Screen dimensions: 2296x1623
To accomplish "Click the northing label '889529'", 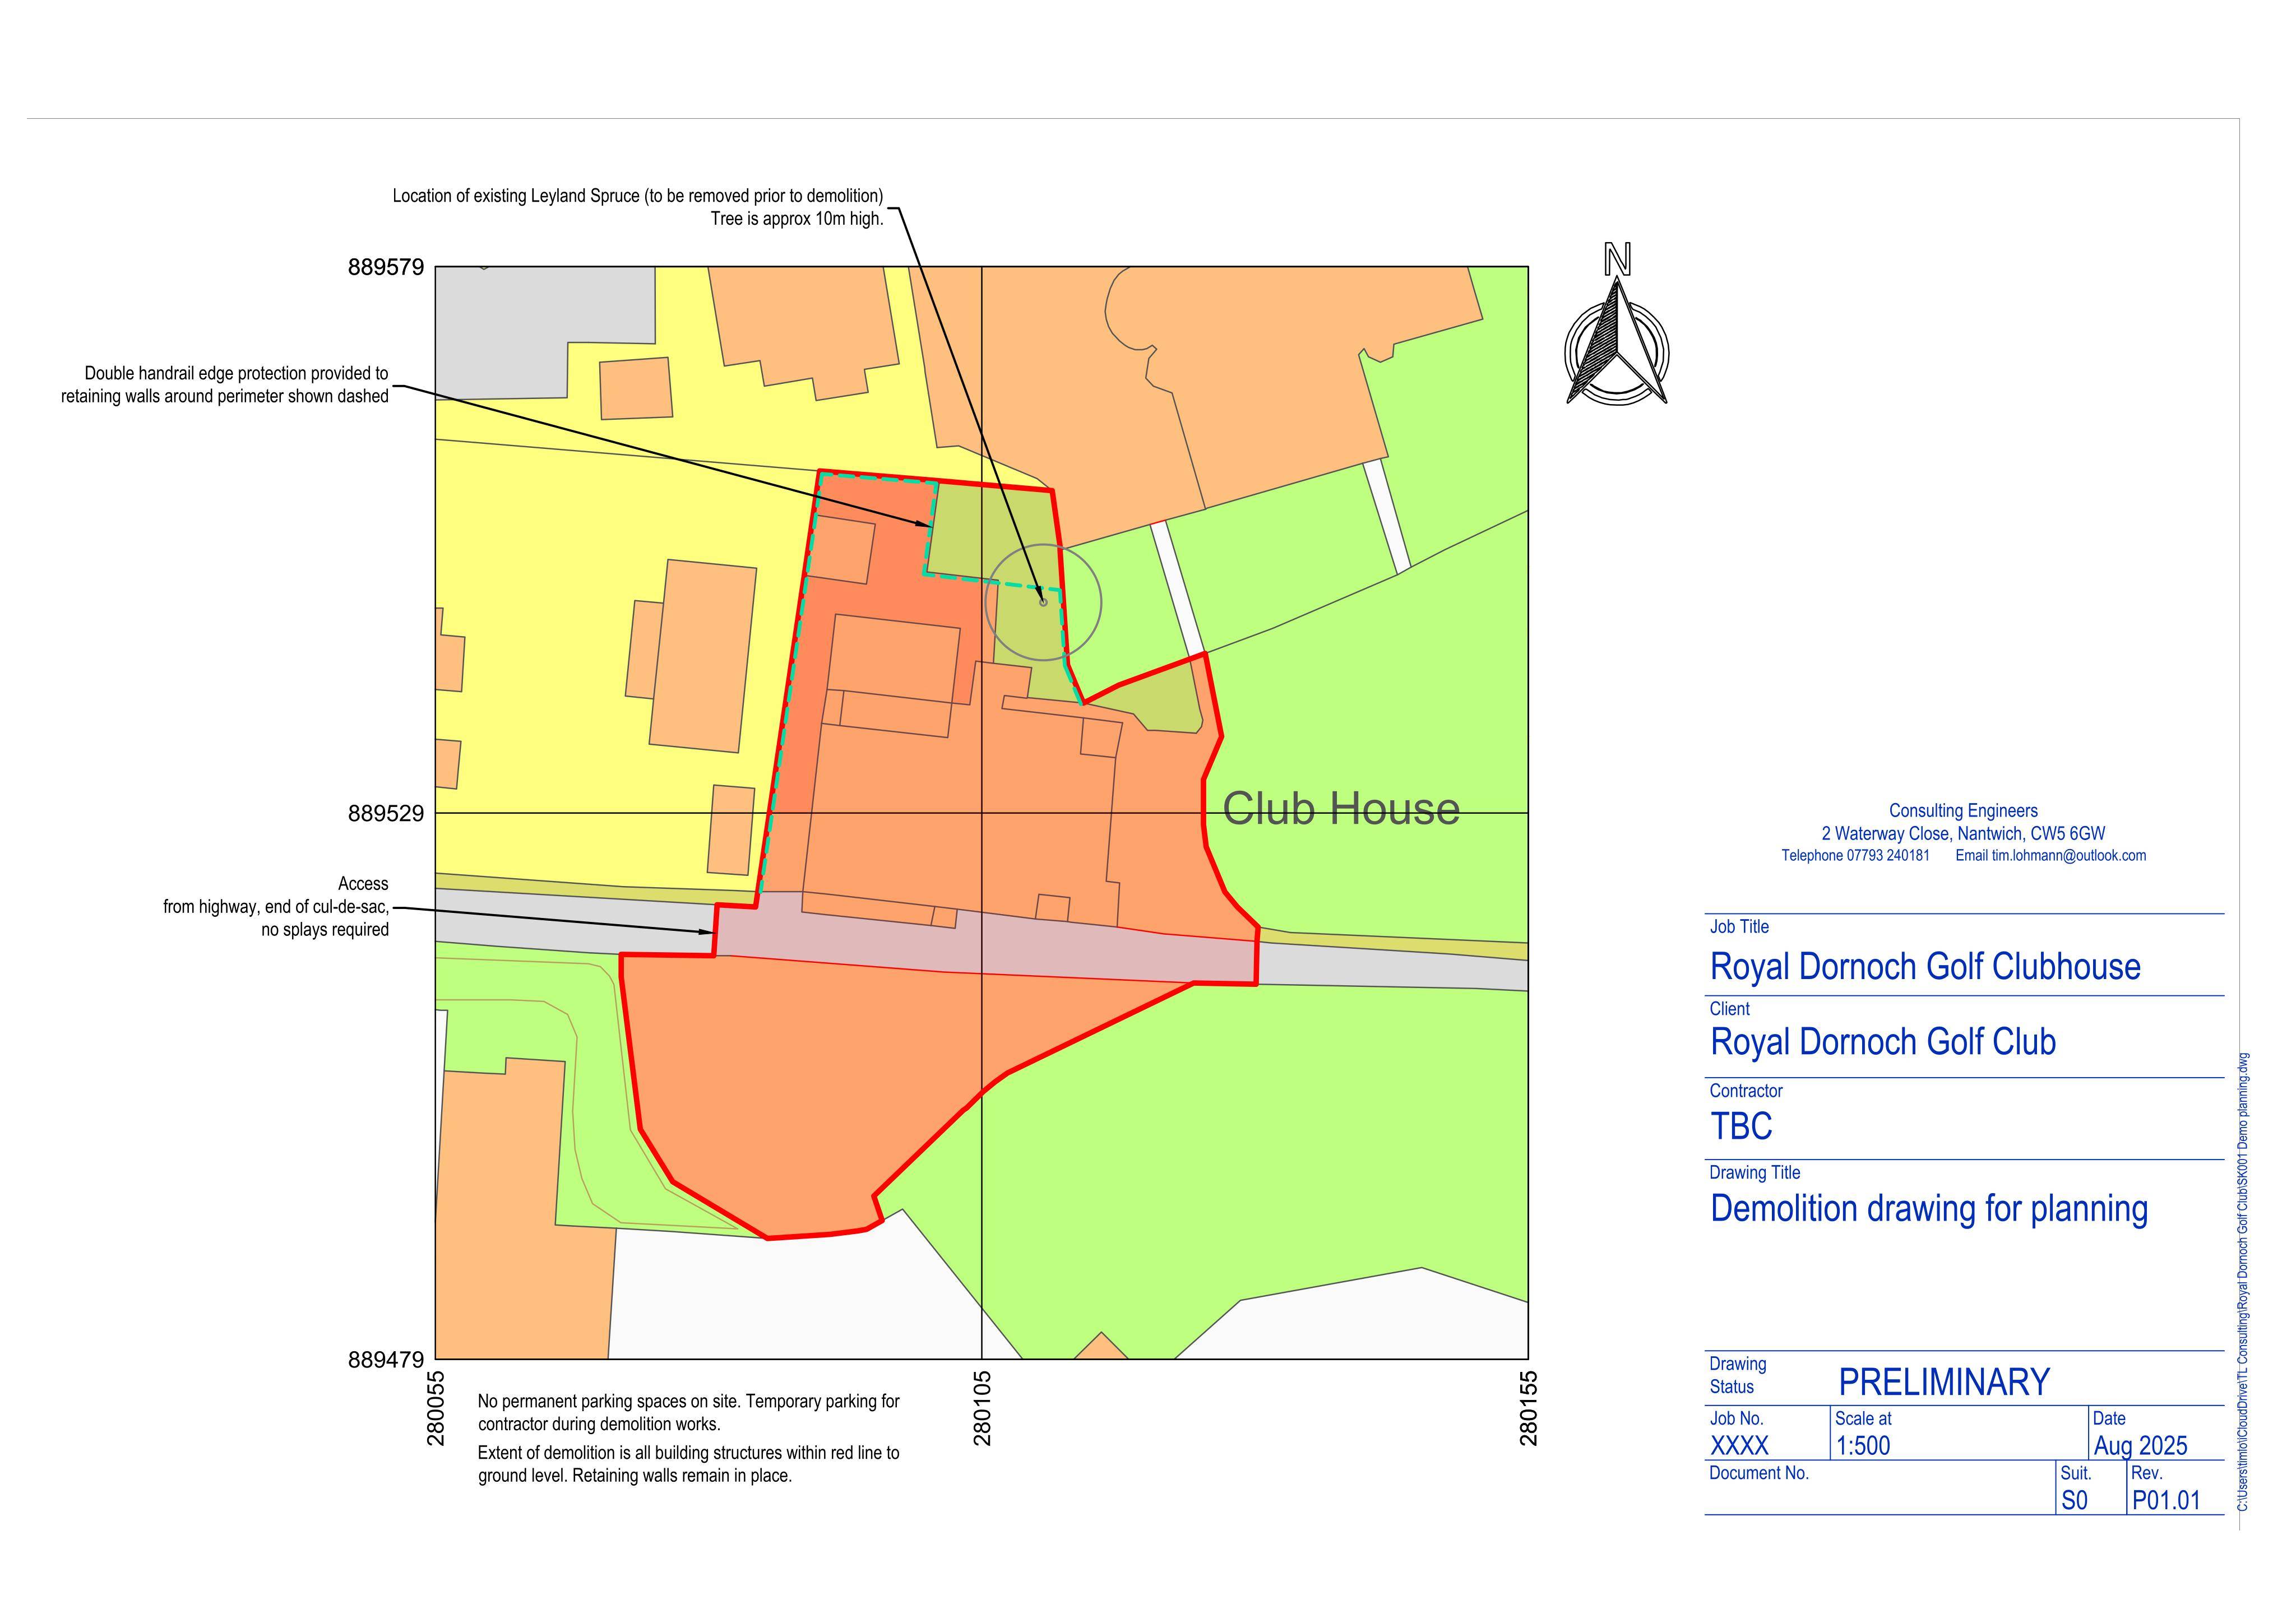I will coord(386,814).
